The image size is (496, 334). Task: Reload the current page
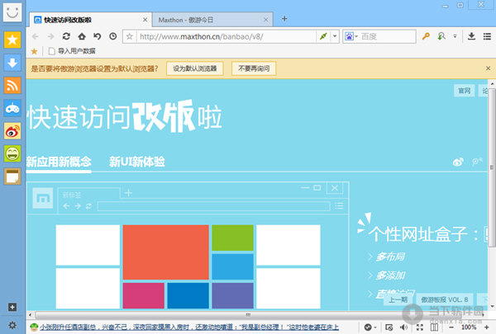pyautogui.click(x=66, y=36)
